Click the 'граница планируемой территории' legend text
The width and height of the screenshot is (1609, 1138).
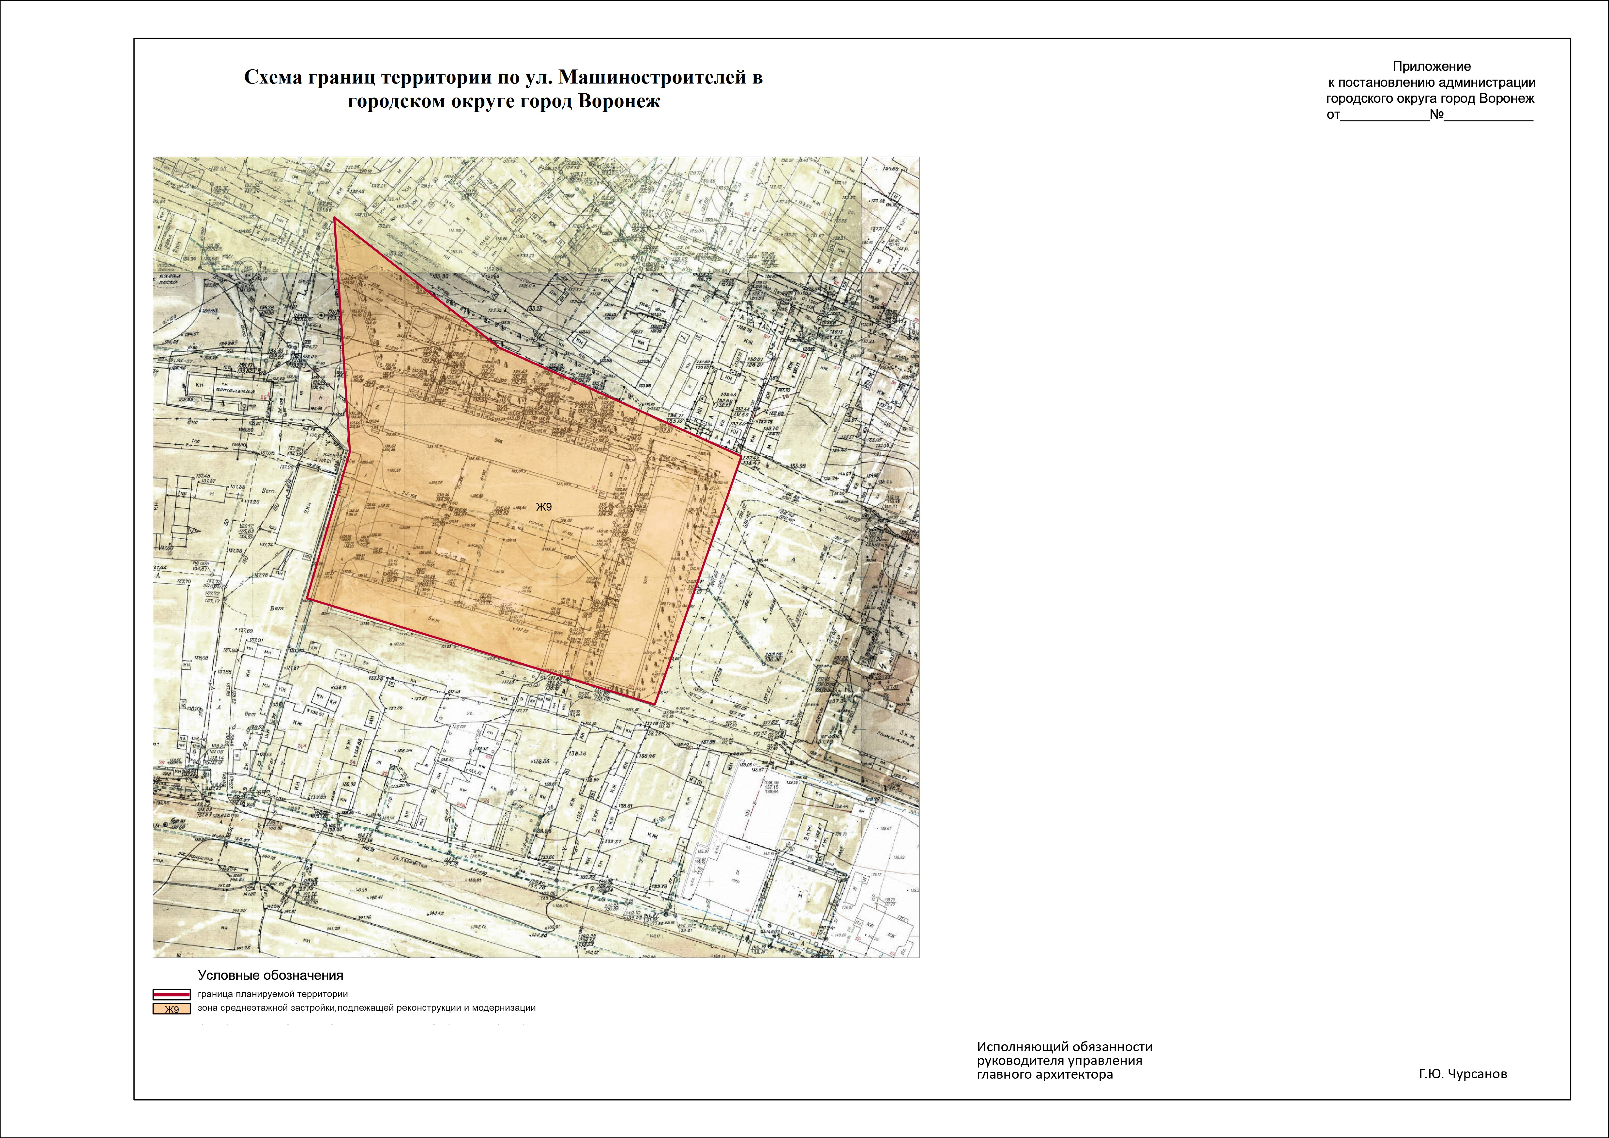tap(273, 994)
